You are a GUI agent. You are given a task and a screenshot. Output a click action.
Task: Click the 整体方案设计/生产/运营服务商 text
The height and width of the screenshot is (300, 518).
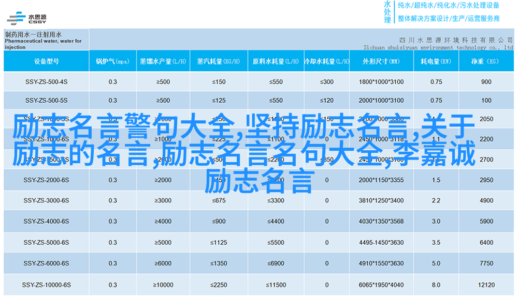[x=448, y=19]
